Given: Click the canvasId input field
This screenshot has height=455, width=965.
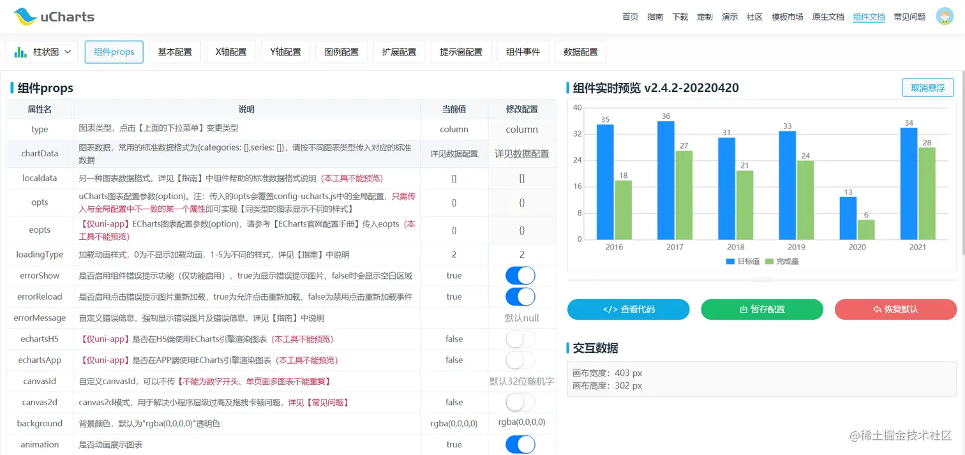Looking at the screenshot, I should point(522,381).
